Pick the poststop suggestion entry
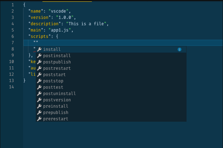This screenshot has height=148, width=223. [111, 81]
